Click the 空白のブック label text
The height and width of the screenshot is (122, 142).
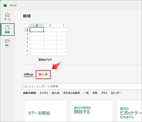45,60
